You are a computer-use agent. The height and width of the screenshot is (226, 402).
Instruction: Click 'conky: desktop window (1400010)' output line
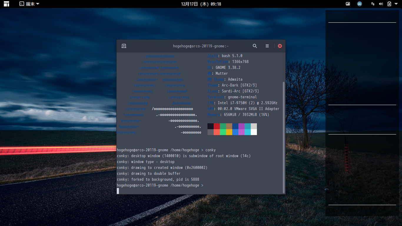coord(184,156)
